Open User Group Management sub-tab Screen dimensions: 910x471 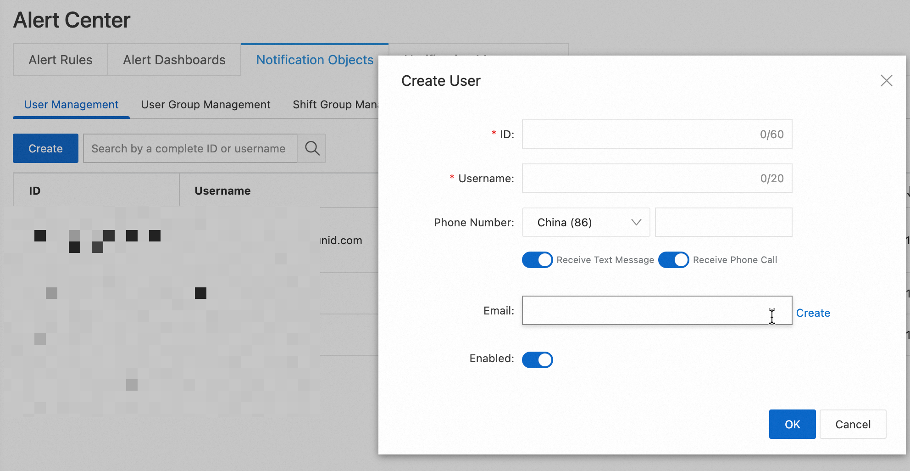[205, 105]
